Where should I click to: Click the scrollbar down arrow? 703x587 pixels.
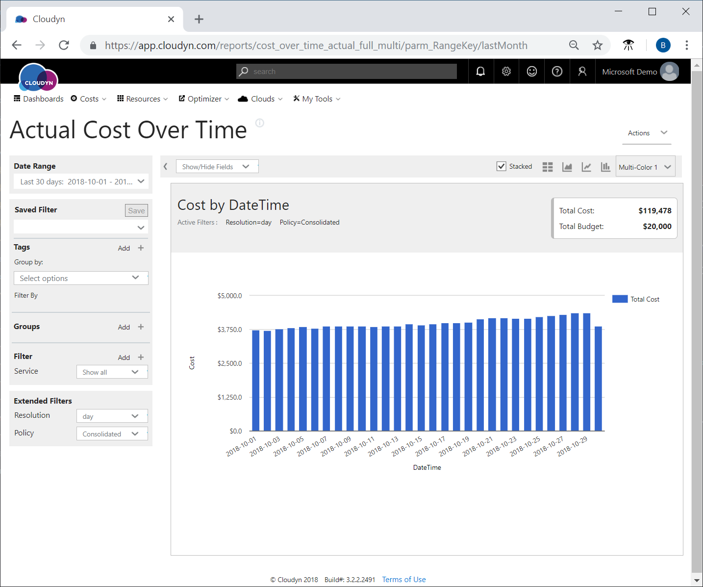[697, 580]
